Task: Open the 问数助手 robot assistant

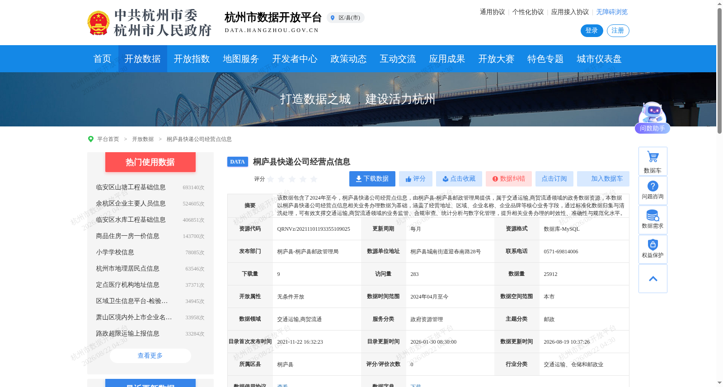Action: tap(652, 117)
